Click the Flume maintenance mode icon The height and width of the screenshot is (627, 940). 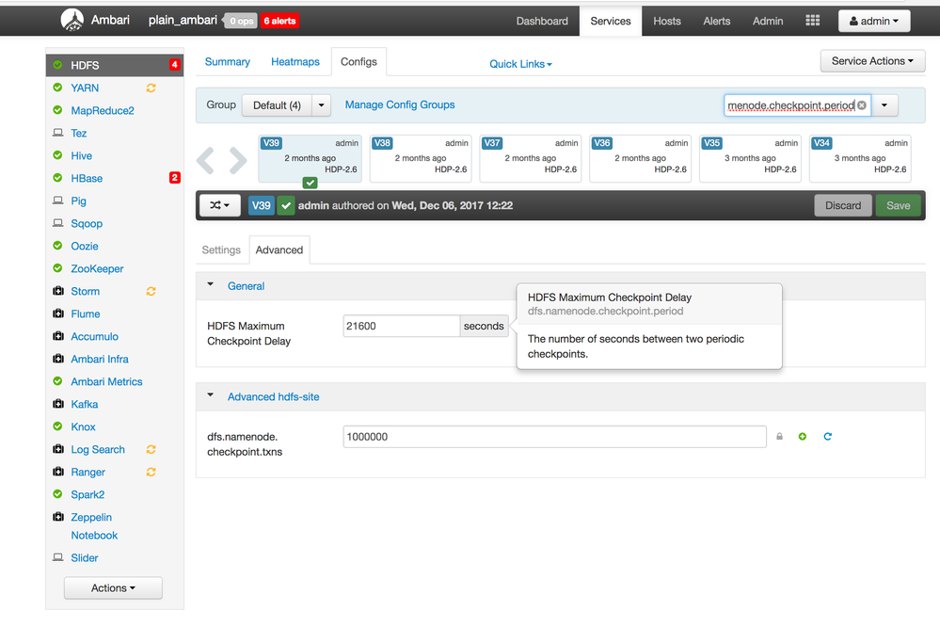pos(58,313)
